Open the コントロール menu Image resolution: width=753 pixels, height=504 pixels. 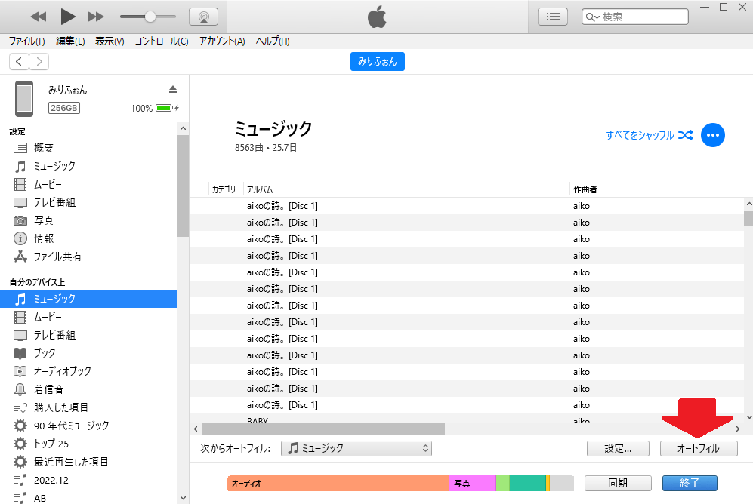click(162, 41)
